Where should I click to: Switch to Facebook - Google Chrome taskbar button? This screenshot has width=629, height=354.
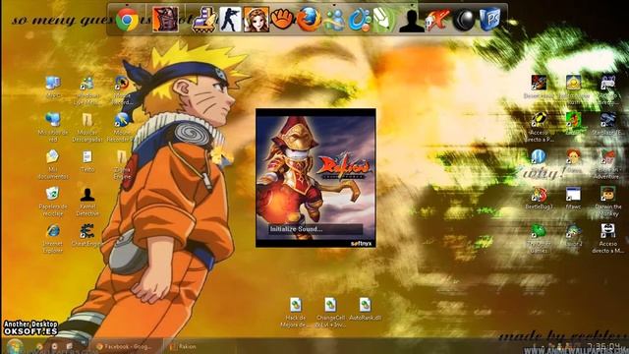125,346
